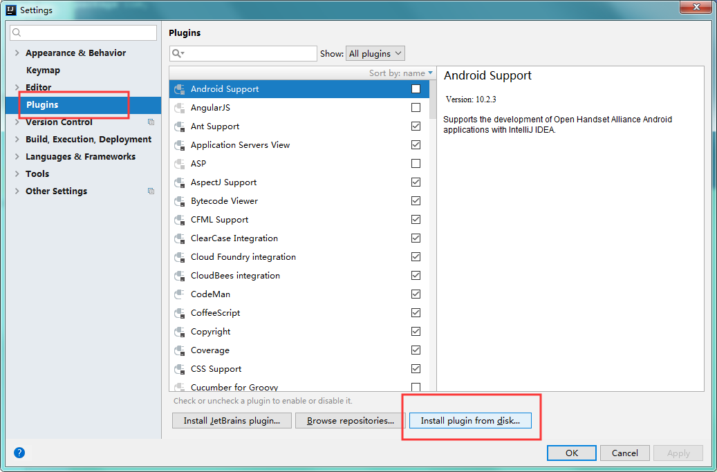Screen dimensions: 717x472
Task: Click the Cucumber for Groovy plugin icon
Action: coord(179,387)
